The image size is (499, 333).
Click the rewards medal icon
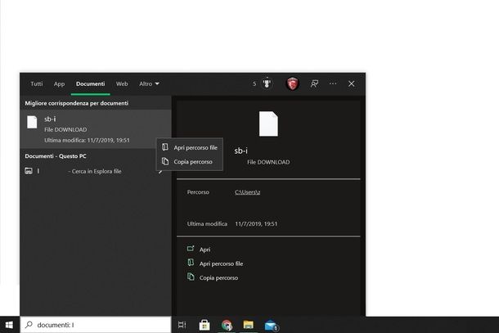267,83
